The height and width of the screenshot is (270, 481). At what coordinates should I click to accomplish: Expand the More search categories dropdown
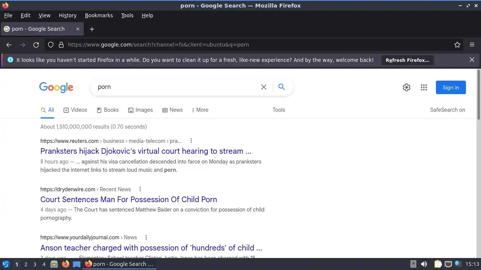(200, 110)
